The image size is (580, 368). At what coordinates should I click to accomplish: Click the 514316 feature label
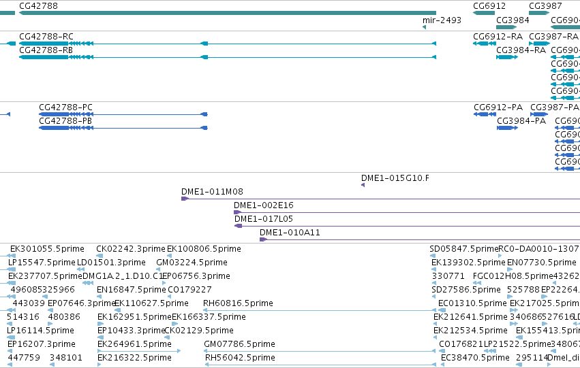[x=23, y=317]
